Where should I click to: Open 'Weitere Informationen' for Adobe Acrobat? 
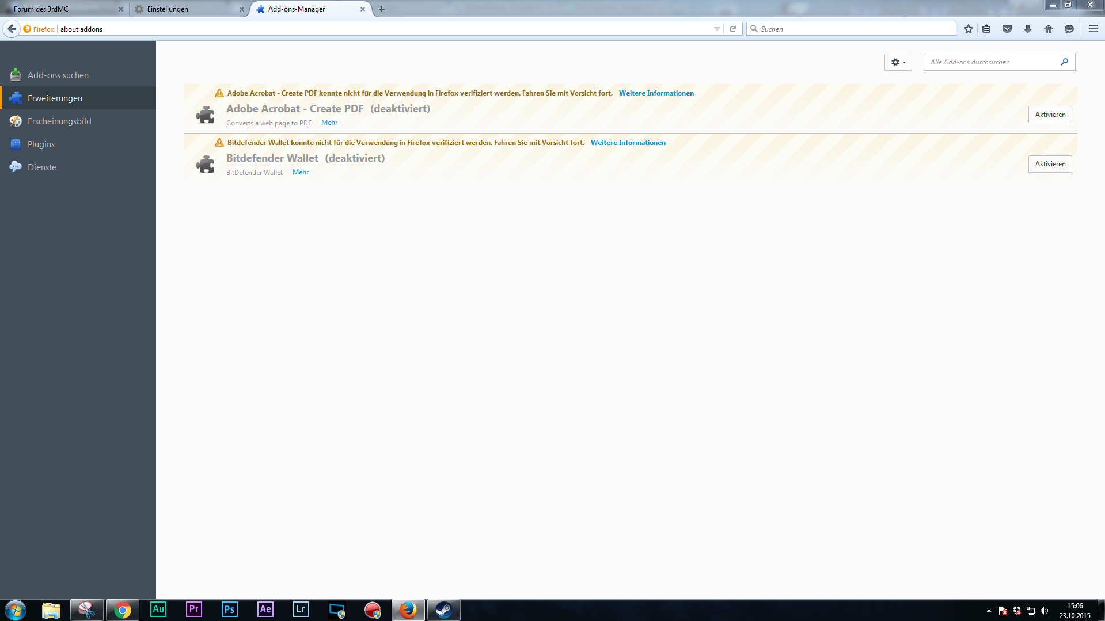656,93
